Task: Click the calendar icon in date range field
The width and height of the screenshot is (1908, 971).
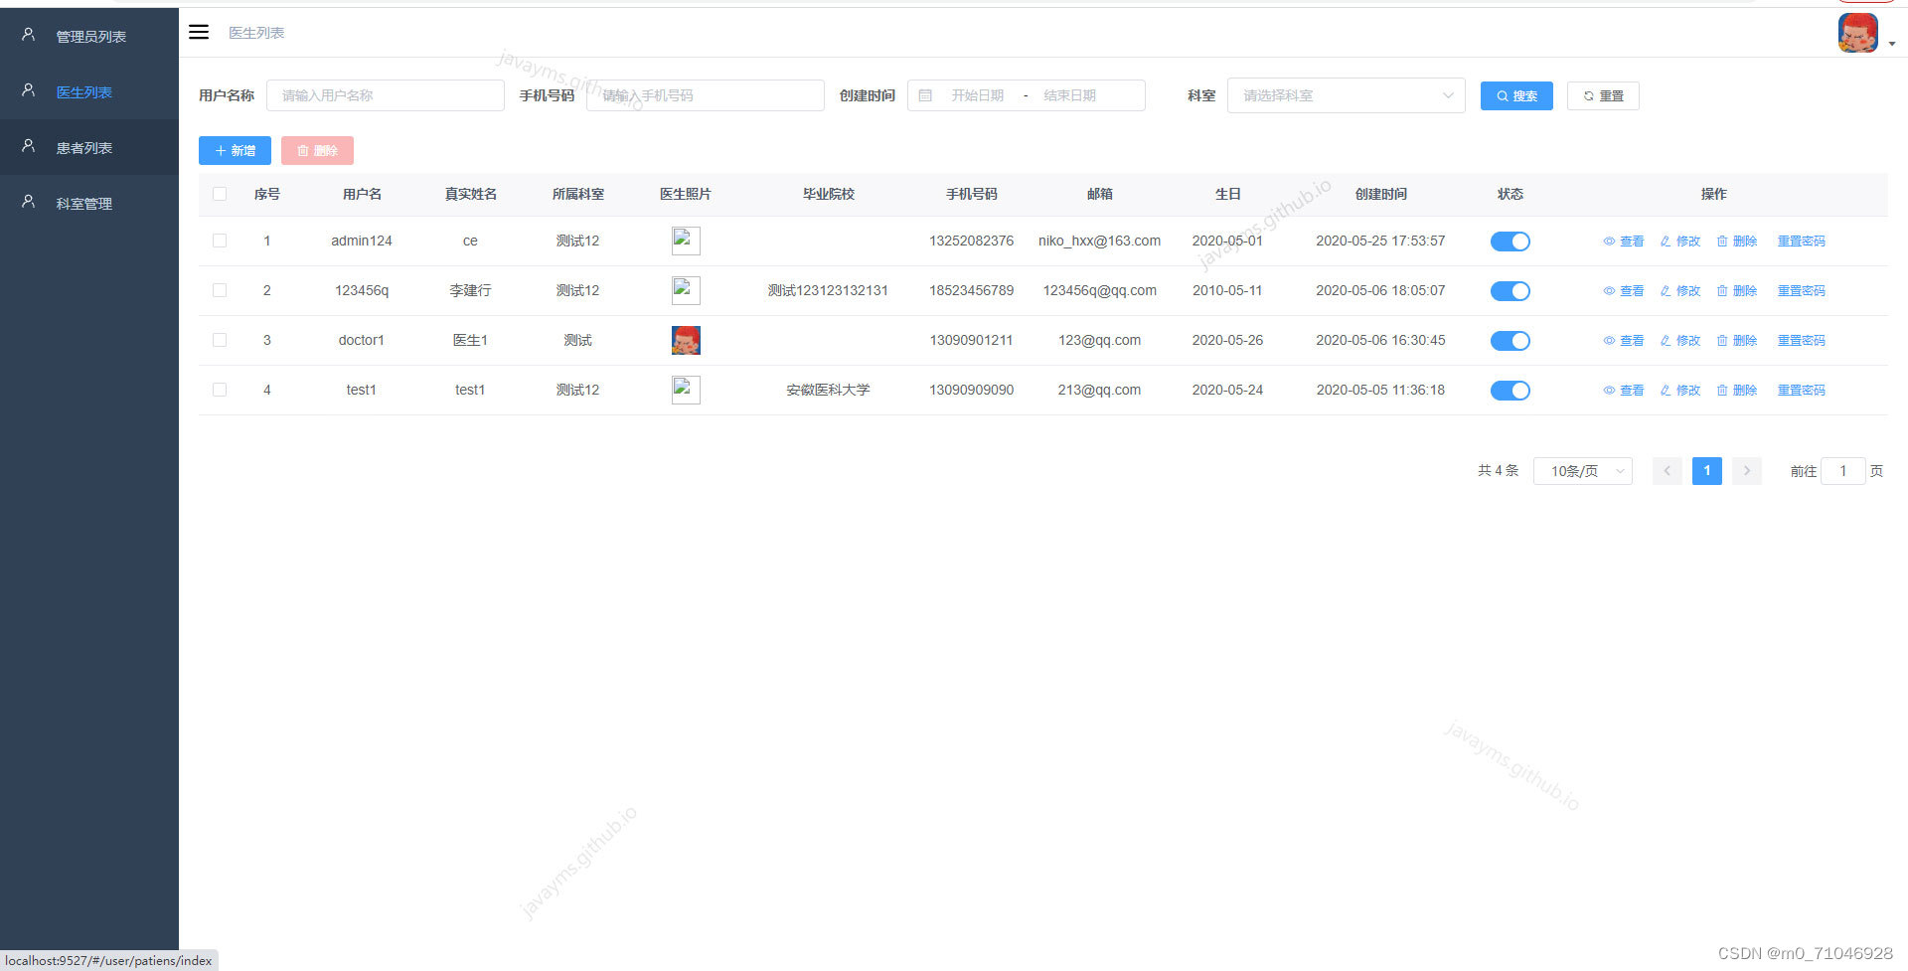Action: (925, 95)
